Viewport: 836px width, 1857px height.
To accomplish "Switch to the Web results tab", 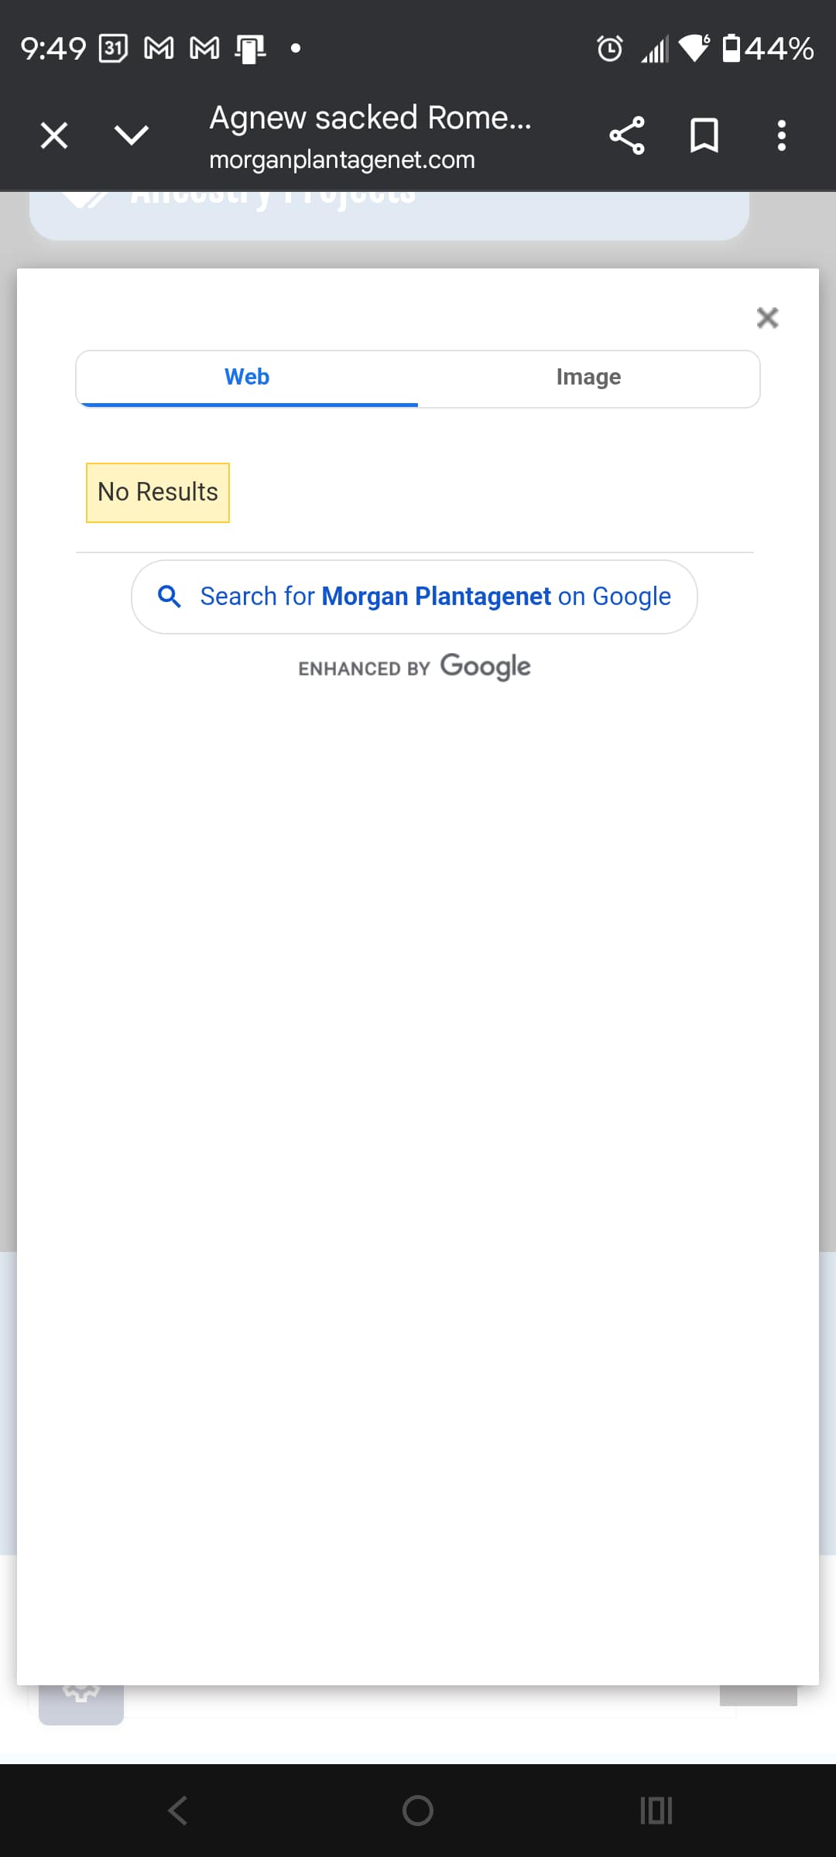I will click(x=247, y=378).
